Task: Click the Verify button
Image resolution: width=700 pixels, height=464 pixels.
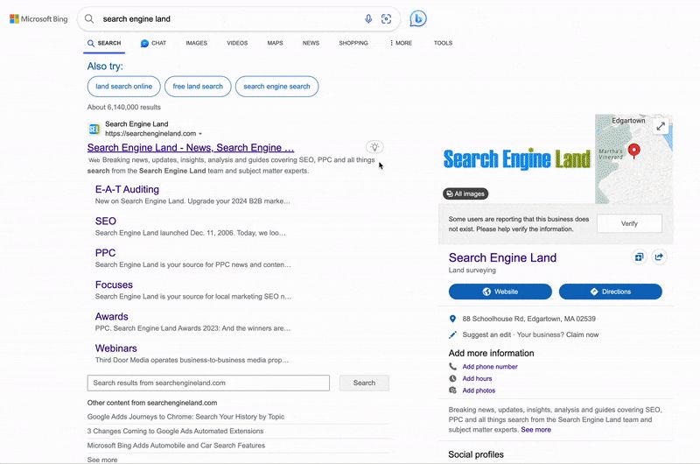Action: pos(629,223)
